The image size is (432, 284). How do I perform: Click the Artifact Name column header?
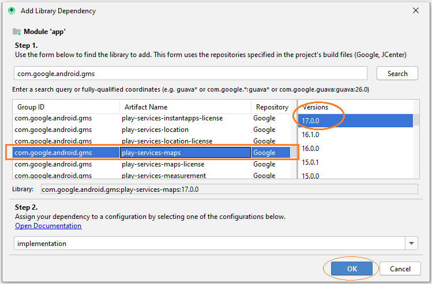pyautogui.click(x=185, y=107)
